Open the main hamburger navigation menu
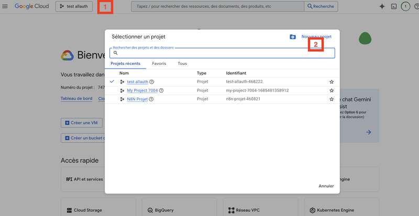The width and height of the screenshot is (419, 216). 5,6
